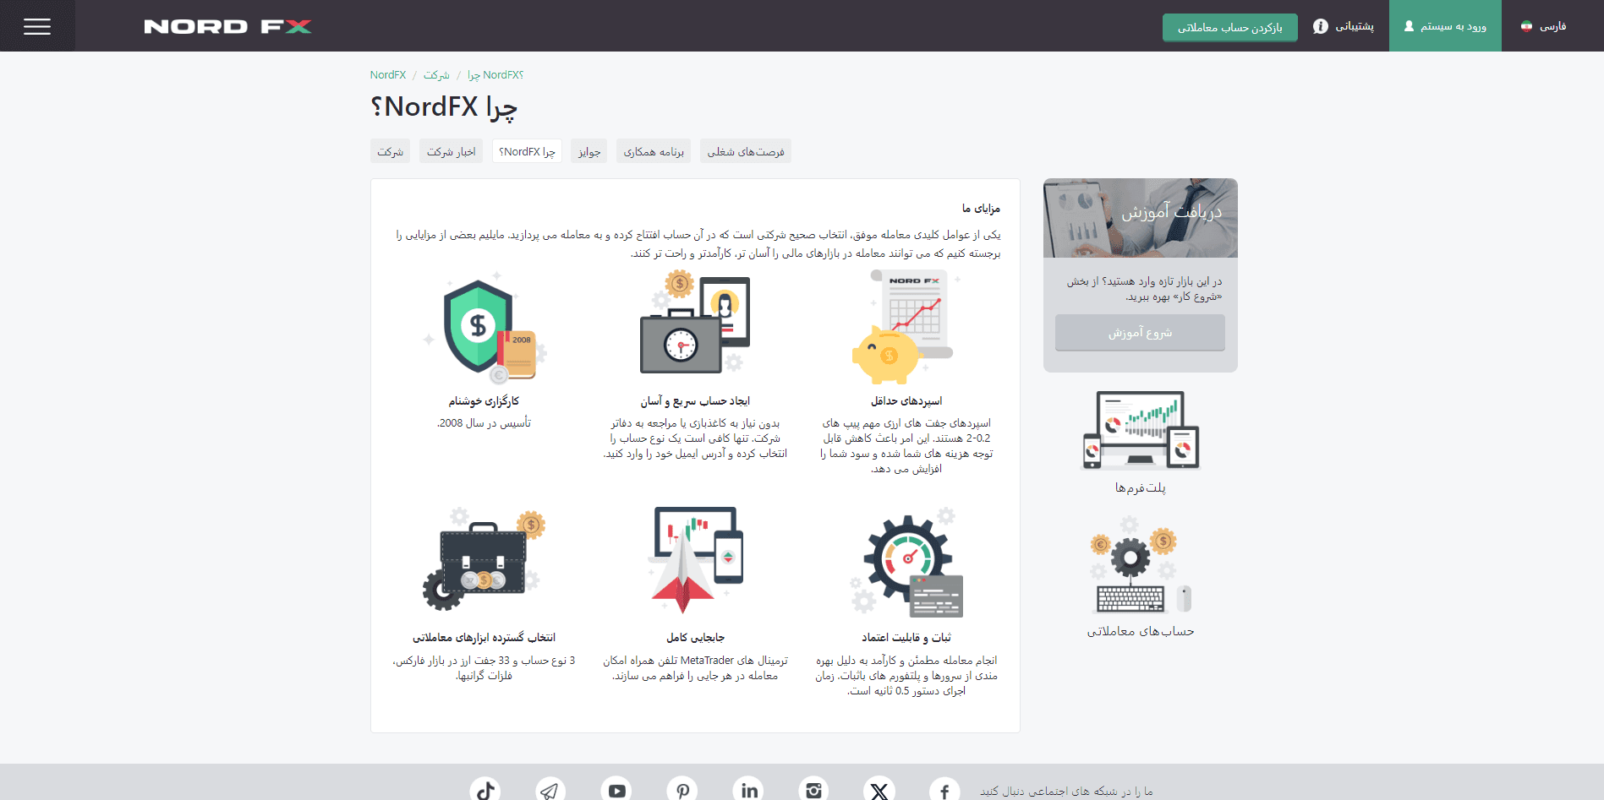Open the company breadcrumb link
Viewport: 1604px width, 800px height.
coord(436,75)
